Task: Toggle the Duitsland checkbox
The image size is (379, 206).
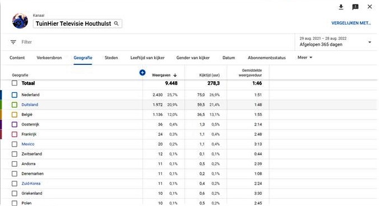Action: point(15,105)
